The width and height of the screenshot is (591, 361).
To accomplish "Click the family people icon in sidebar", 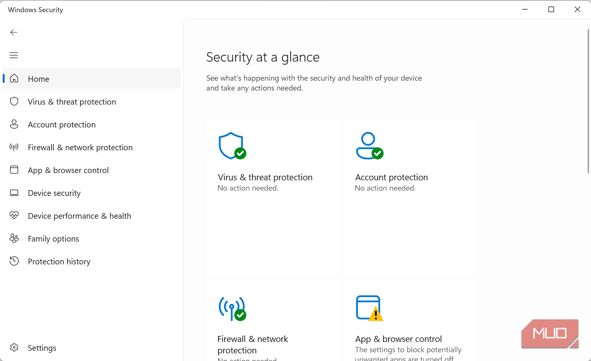I will pos(14,238).
